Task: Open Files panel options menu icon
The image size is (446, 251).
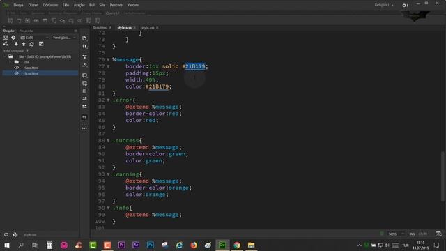Action: pyautogui.click(x=76, y=31)
